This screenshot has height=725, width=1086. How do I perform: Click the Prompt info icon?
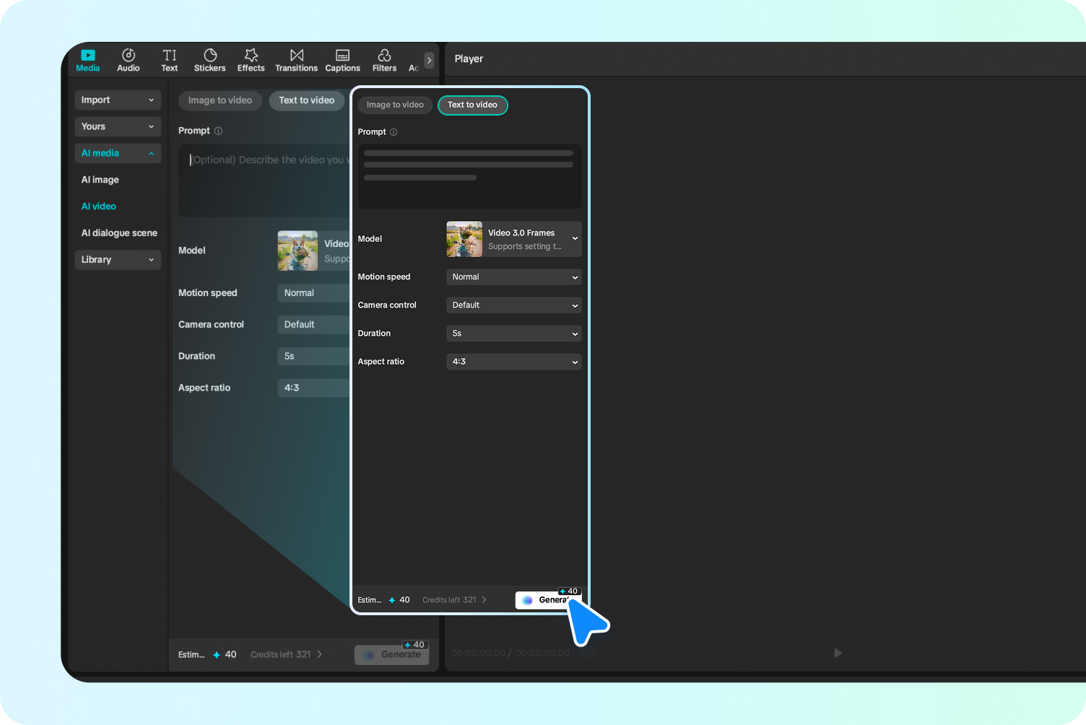click(x=394, y=132)
